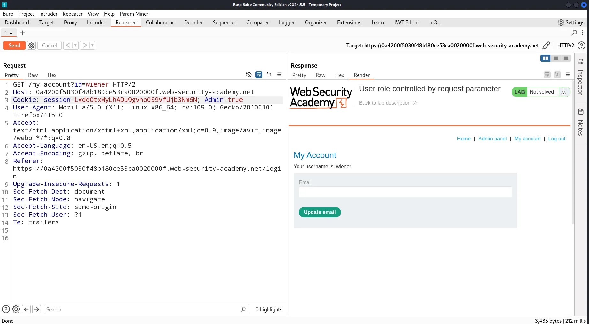The image size is (589, 324).
Task: Click the Repeater search magnifier icon
Action: 574,33
